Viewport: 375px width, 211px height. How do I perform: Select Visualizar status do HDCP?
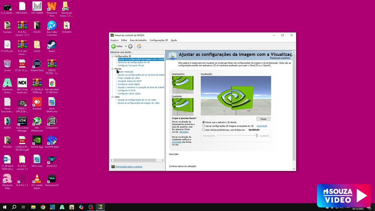pos(130,81)
